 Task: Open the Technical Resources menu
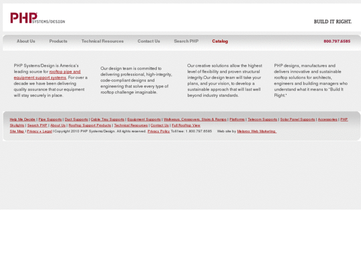102,41
